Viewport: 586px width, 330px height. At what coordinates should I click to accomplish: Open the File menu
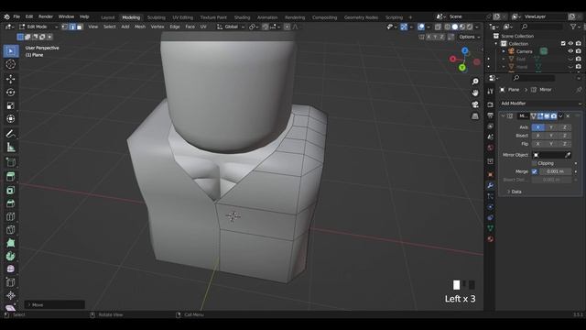[x=16, y=17]
